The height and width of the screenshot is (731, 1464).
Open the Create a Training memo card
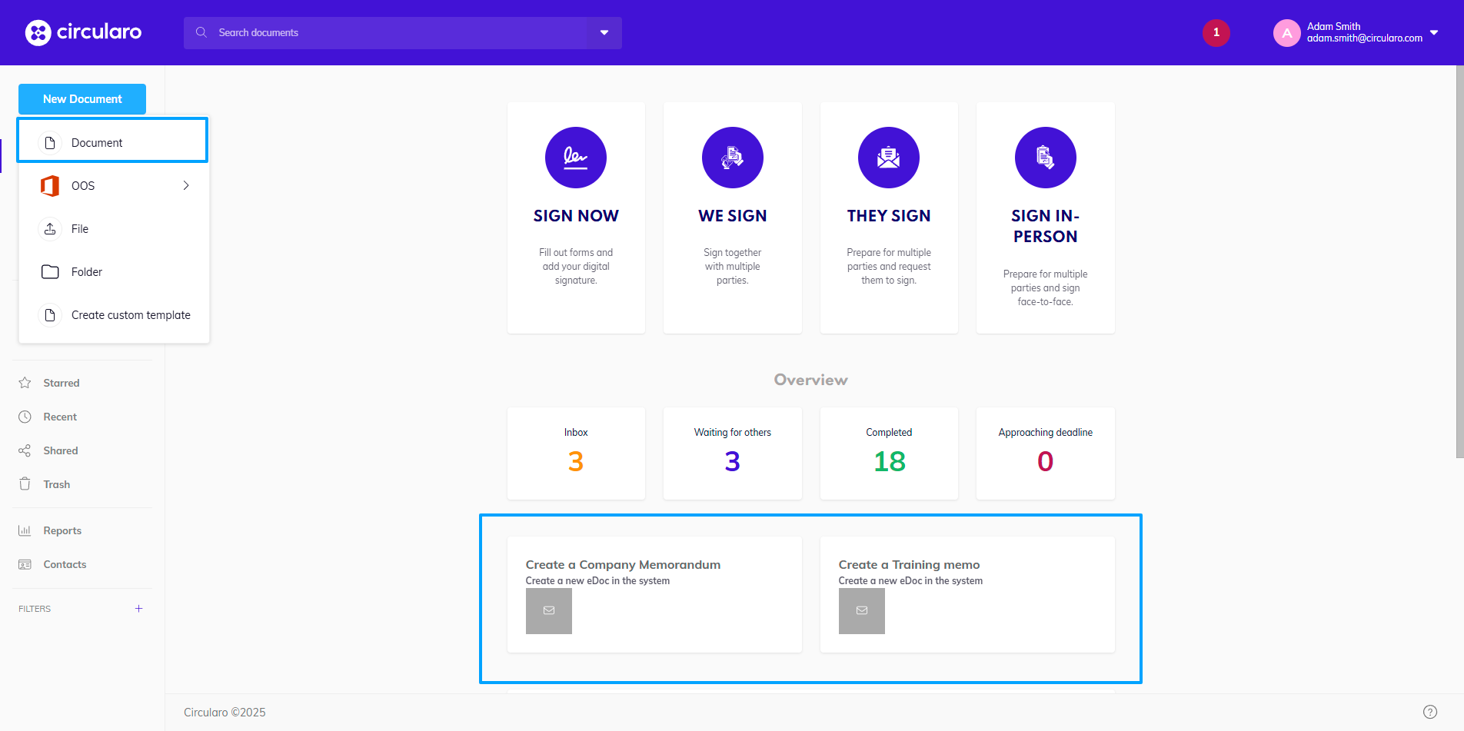[967, 595]
